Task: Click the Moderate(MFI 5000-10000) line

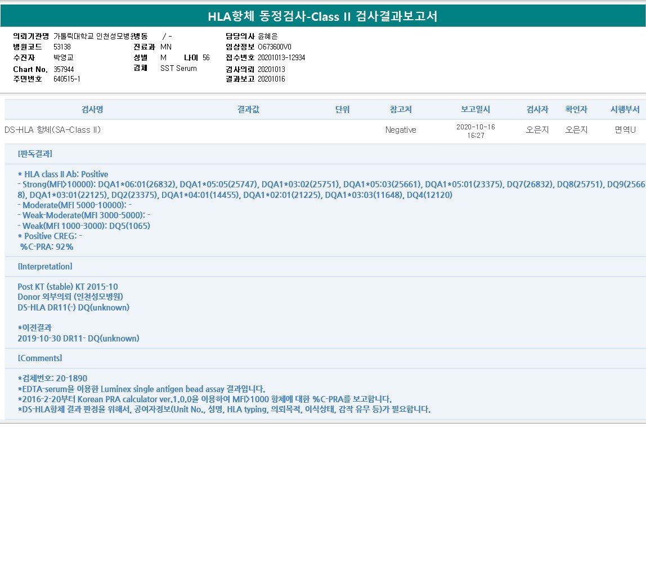Action: point(75,205)
